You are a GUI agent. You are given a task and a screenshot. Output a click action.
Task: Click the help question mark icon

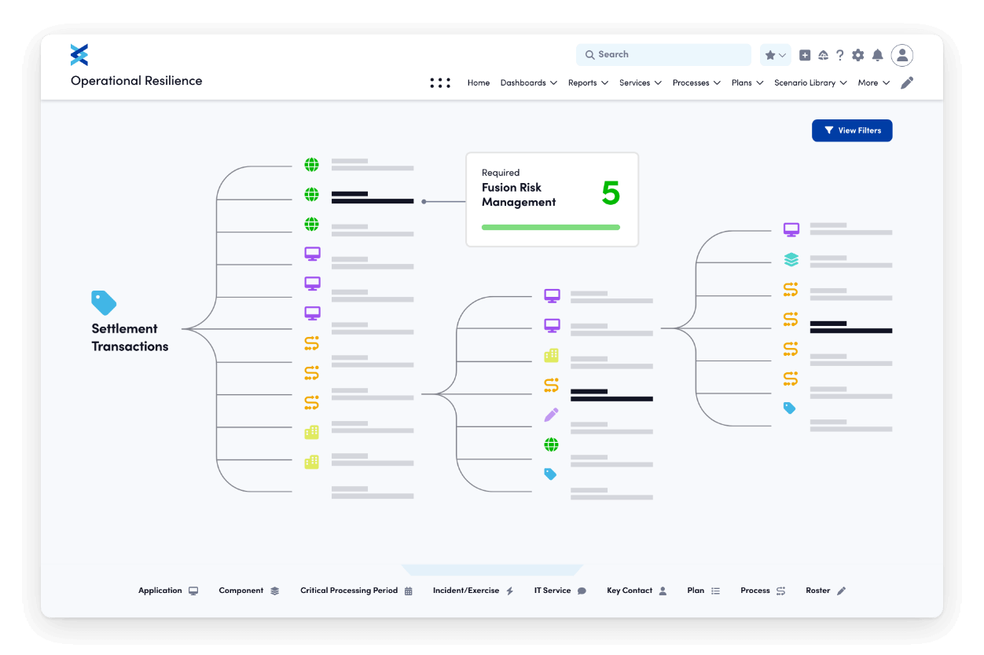coord(840,55)
